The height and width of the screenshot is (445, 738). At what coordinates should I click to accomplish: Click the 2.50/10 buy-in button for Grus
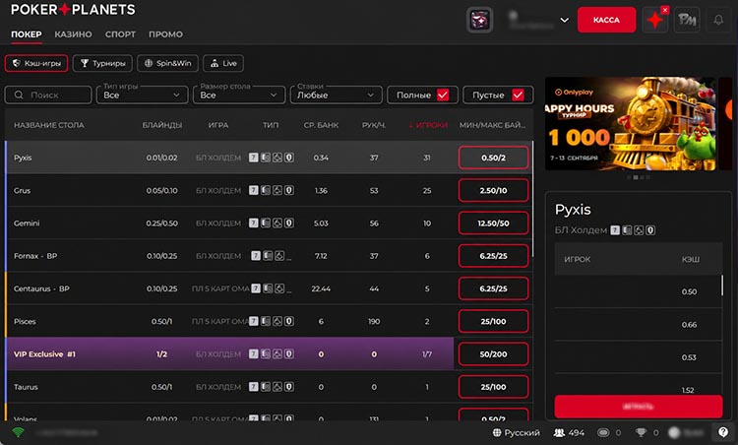tap(493, 190)
